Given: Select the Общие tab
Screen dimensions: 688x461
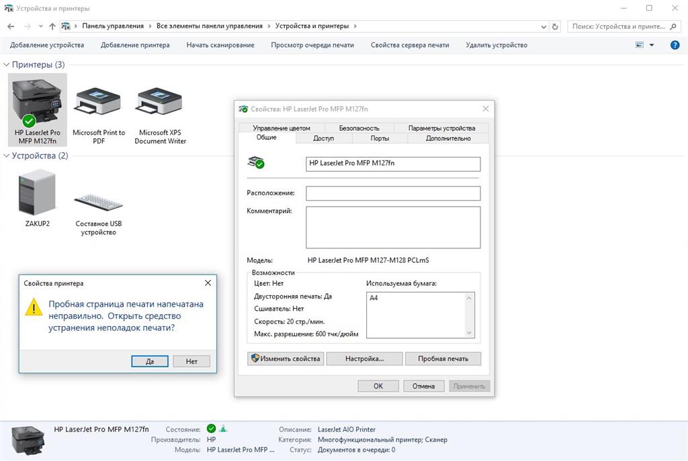Looking at the screenshot, I should coord(266,138).
